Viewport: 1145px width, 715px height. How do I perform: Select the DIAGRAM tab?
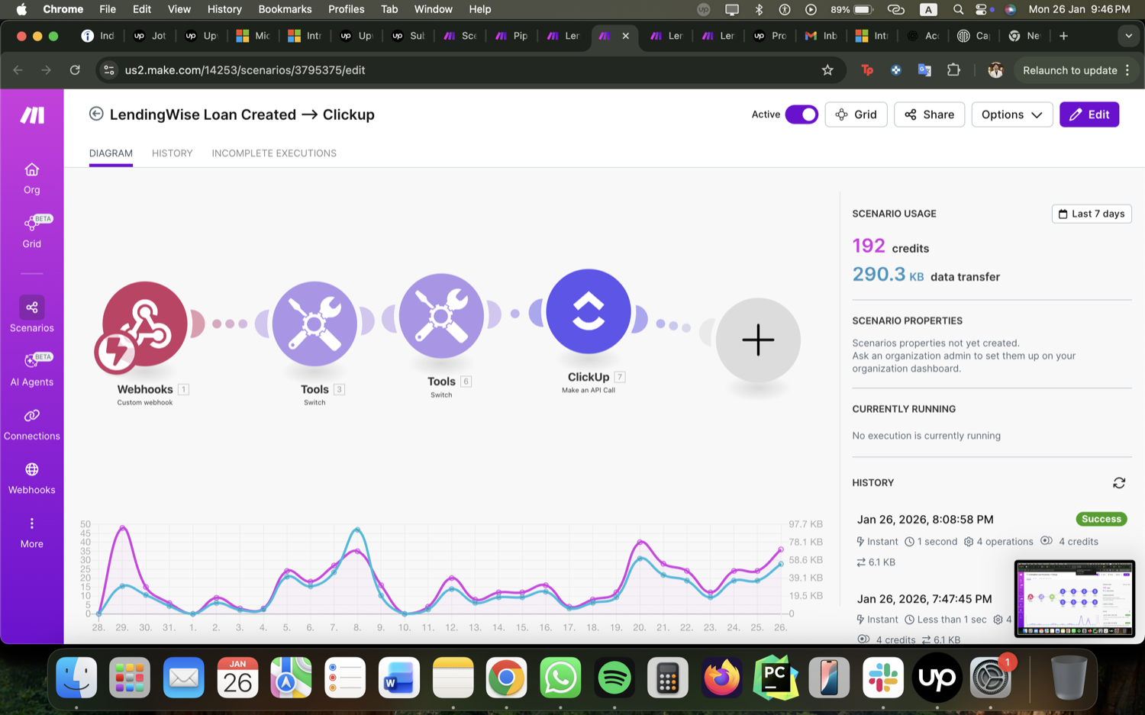(111, 153)
